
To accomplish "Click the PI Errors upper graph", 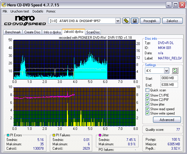I will tap(75, 60).
